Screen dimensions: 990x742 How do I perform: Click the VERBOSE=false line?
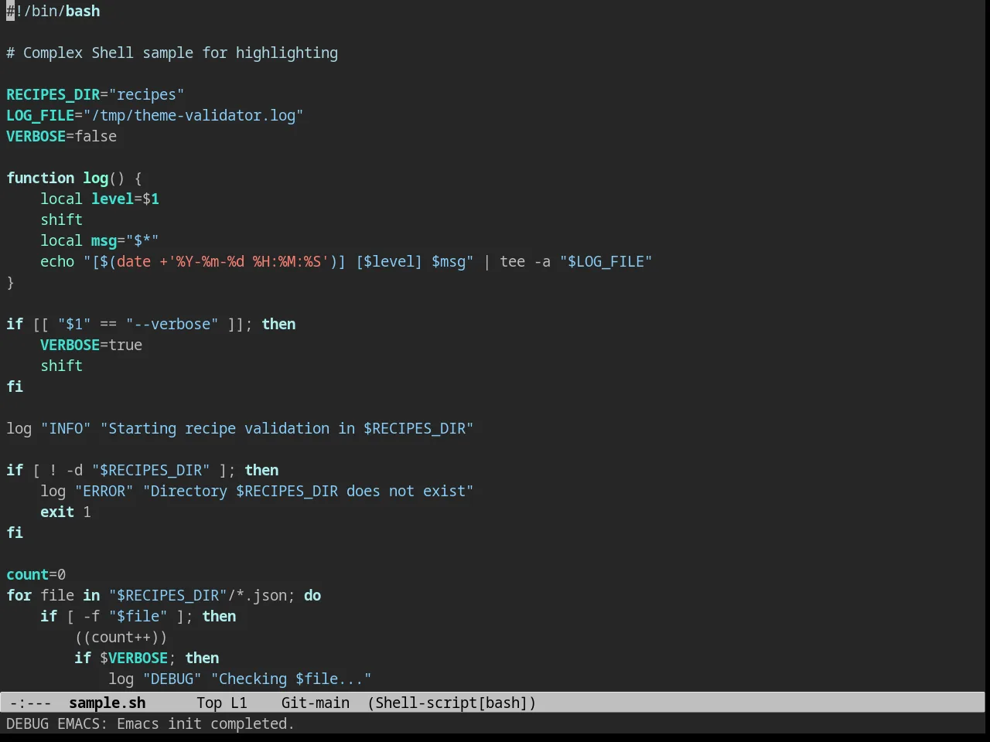62,136
